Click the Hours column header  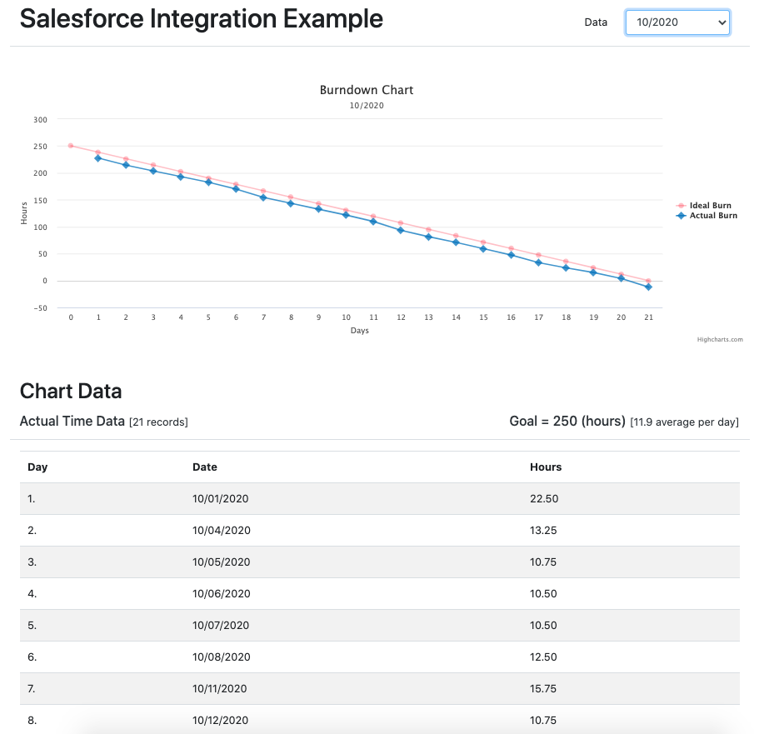click(546, 467)
